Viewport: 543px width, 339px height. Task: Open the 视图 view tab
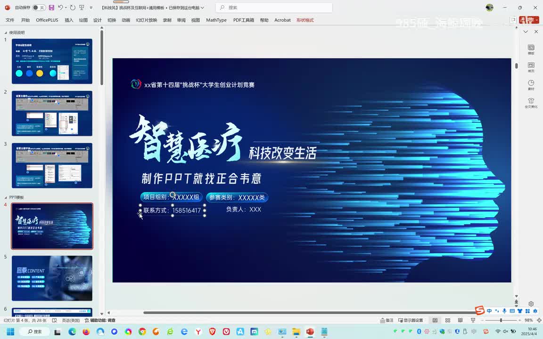195,20
